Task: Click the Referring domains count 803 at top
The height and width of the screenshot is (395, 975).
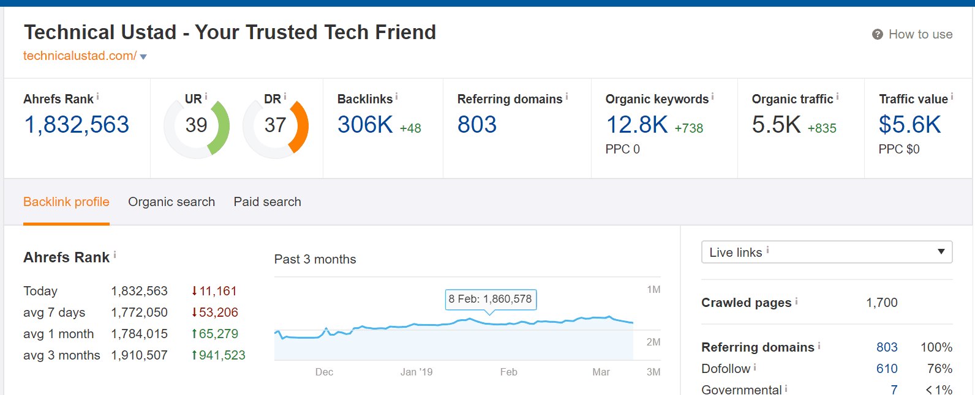Action: coord(477,125)
